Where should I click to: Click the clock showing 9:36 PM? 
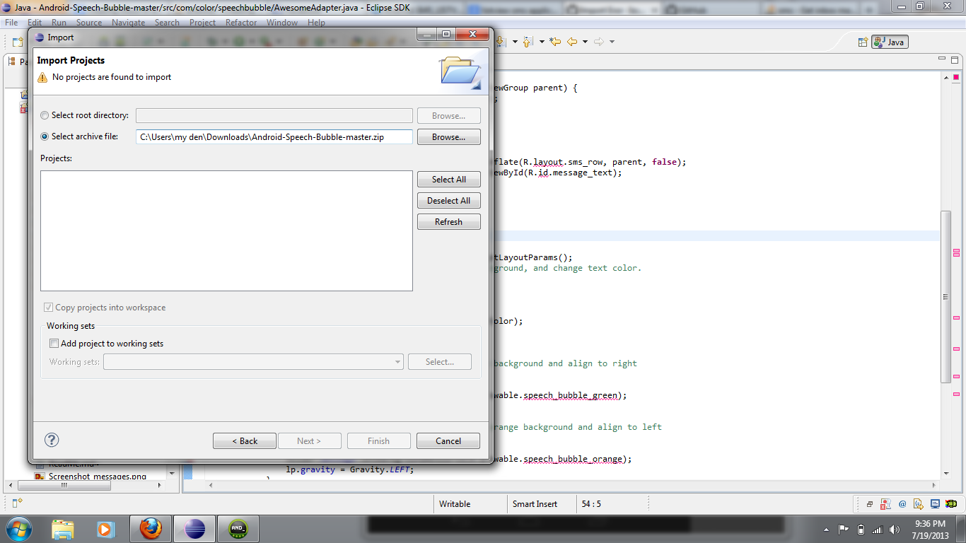[x=929, y=524]
